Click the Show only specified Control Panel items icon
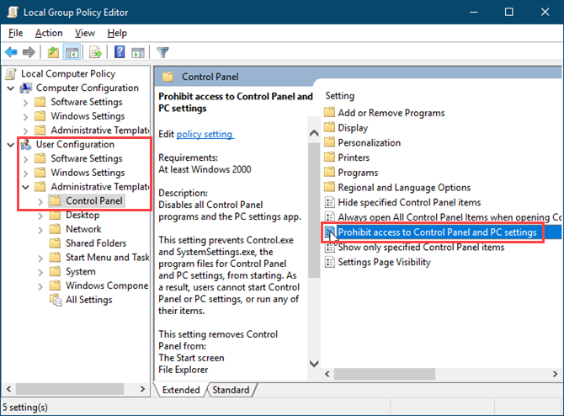The image size is (564, 416). 329,248
